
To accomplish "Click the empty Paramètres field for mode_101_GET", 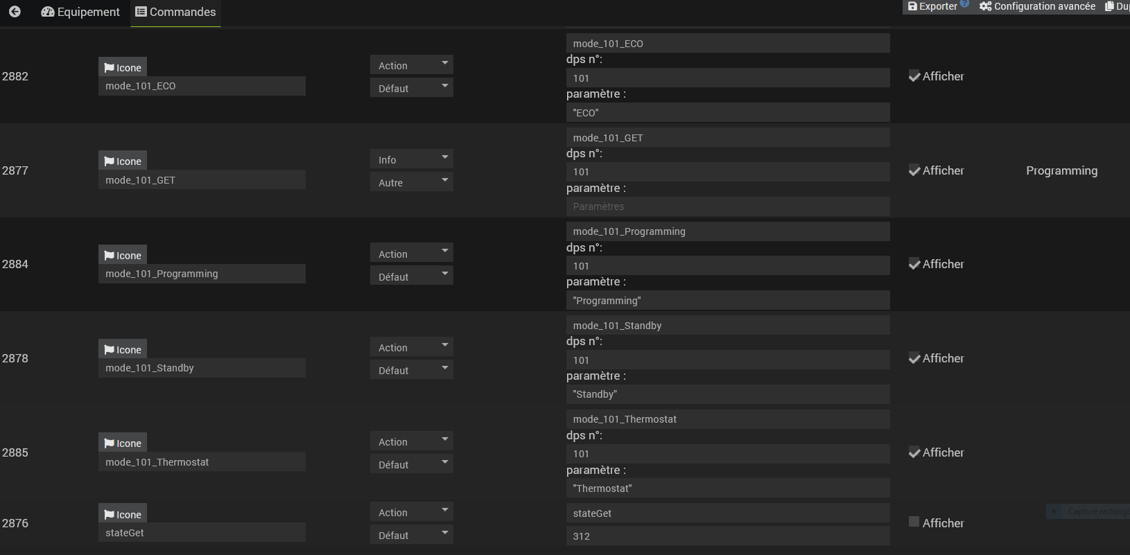I will coord(727,206).
